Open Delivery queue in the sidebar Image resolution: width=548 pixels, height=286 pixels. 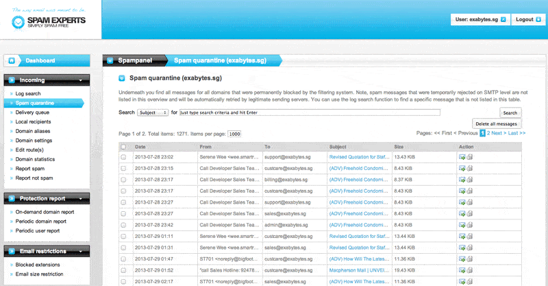click(32, 112)
